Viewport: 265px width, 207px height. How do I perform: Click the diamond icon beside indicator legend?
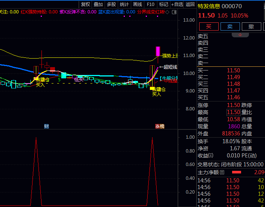(x=167, y=12)
